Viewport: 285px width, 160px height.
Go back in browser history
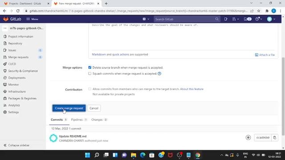[x=4, y=11]
